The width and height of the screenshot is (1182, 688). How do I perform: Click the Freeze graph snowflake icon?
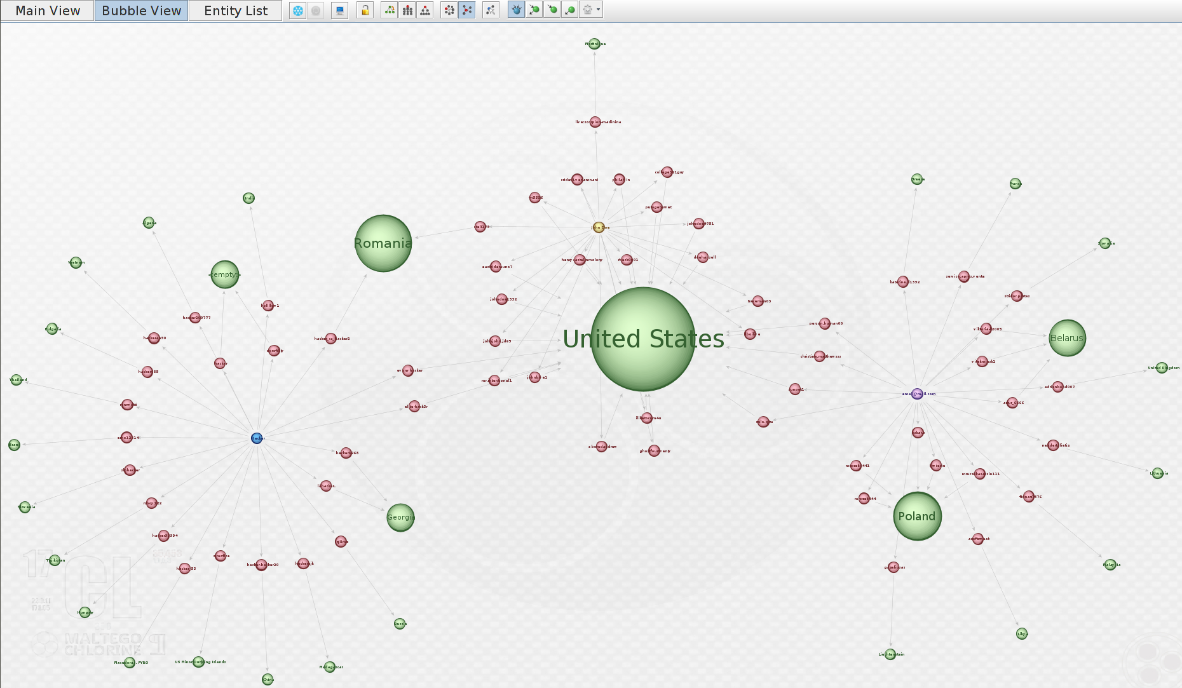click(298, 10)
